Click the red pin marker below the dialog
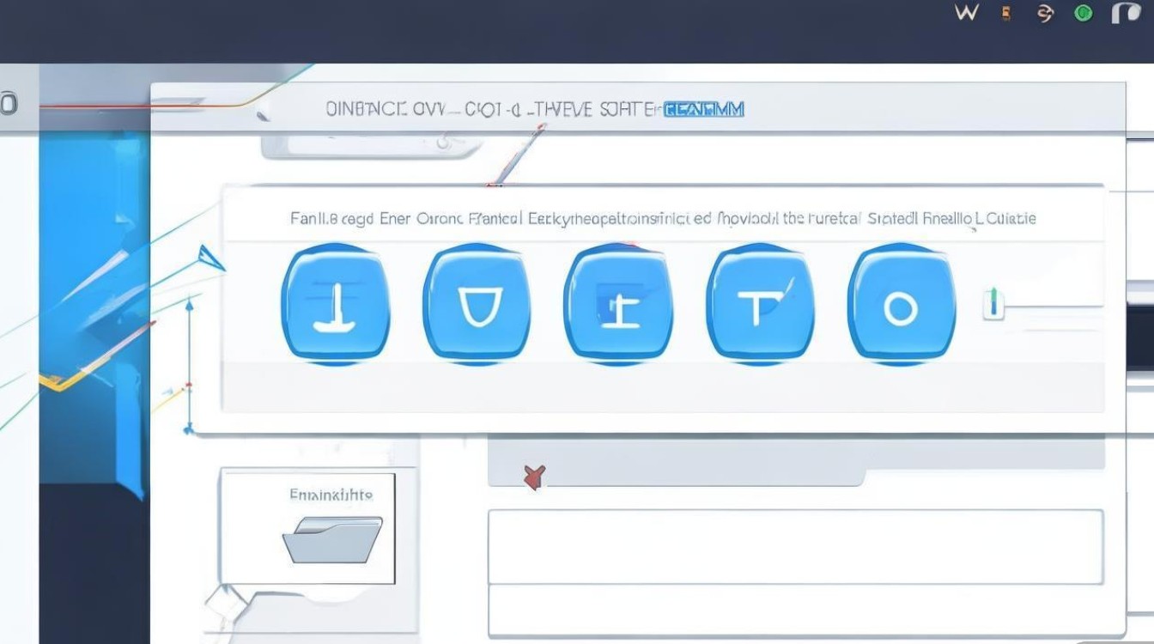 click(x=534, y=477)
